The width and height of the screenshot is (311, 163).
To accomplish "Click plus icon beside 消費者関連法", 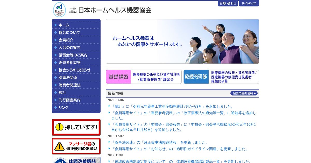I will (x=55, y=85).
